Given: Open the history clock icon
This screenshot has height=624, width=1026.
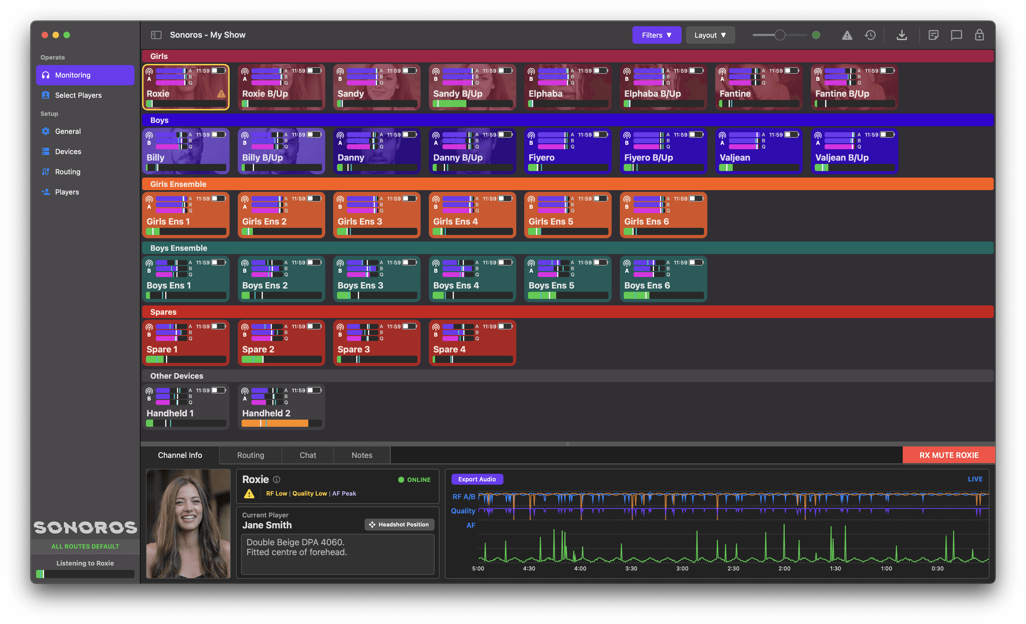Looking at the screenshot, I should coord(870,36).
